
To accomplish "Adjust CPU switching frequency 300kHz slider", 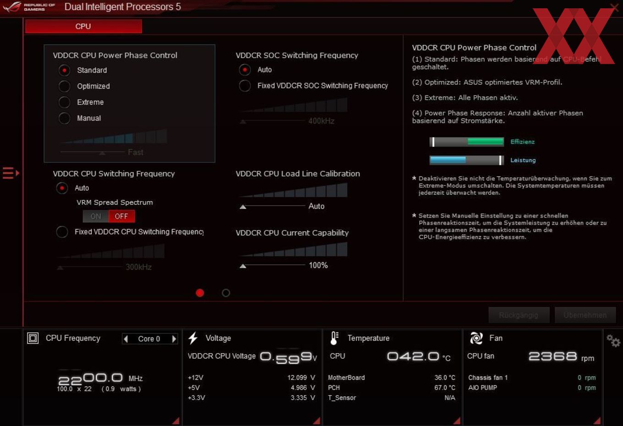I will click(60, 268).
